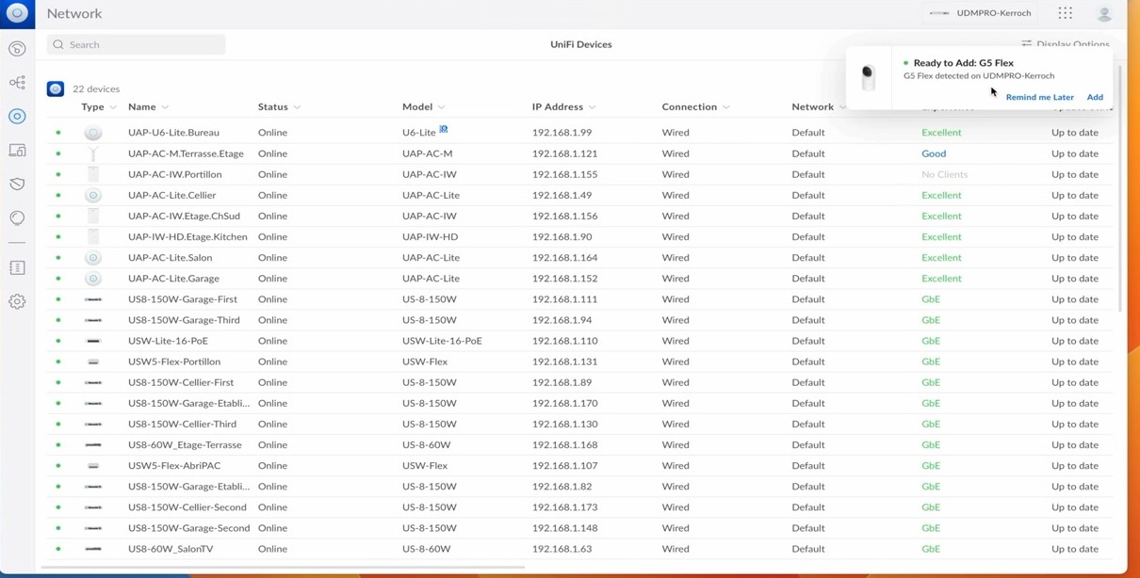
Task: Click the Excellent value for UAP-U6-Lite.Bureau
Action: [x=941, y=133]
